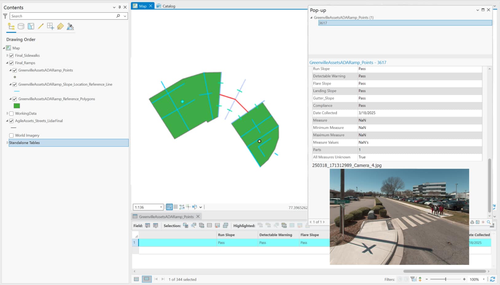Enable the World Imagery layer
This screenshot has width=500, height=285.
[x=11, y=135]
